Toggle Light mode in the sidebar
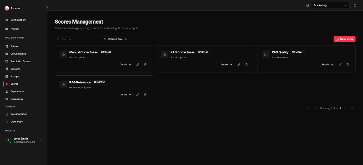The width and height of the screenshot is (363, 165). (16, 122)
